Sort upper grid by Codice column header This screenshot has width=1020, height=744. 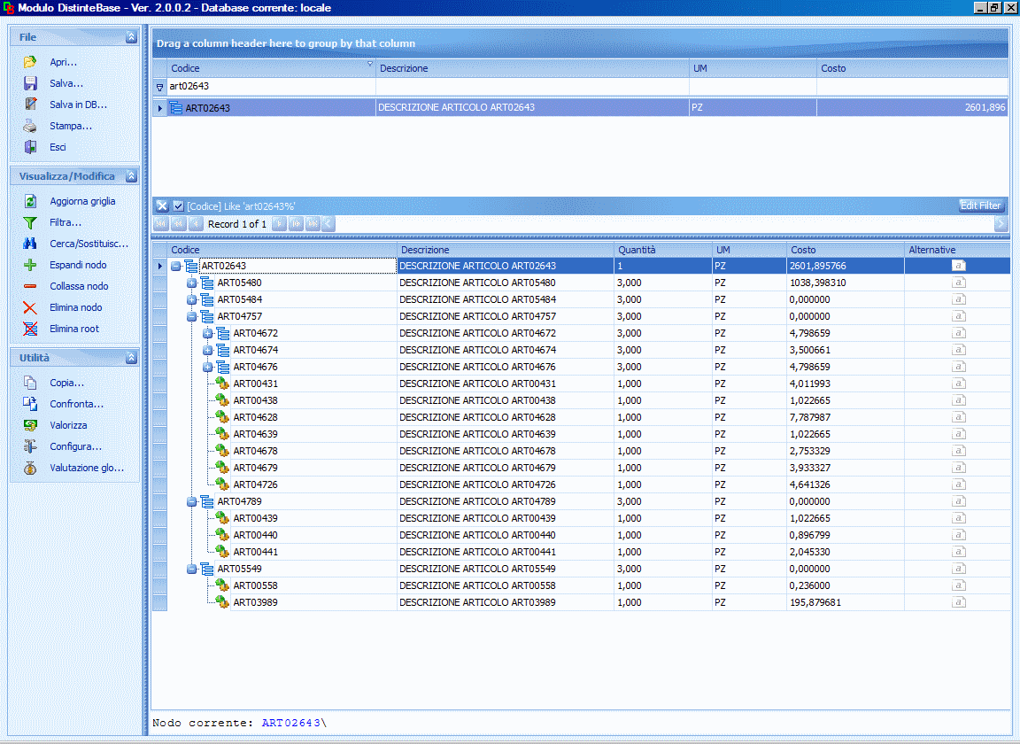[271, 68]
